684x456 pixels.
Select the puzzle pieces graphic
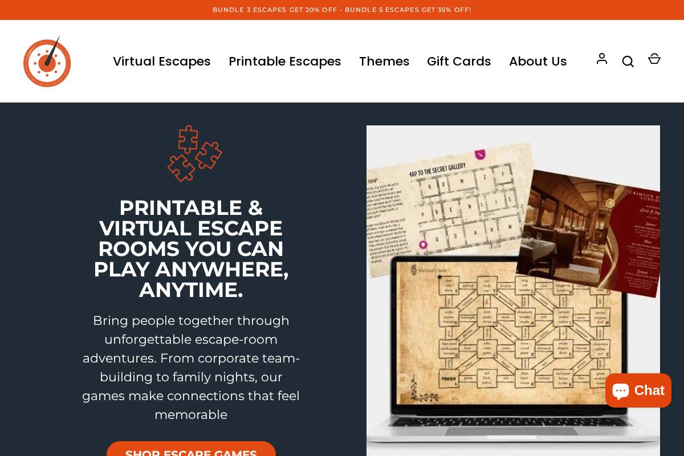(x=195, y=154)
